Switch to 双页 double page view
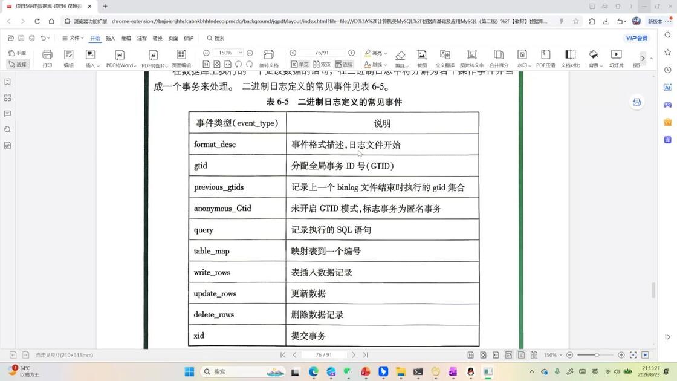Viewport: 677px width, 381px height. (x=322, y=64)
